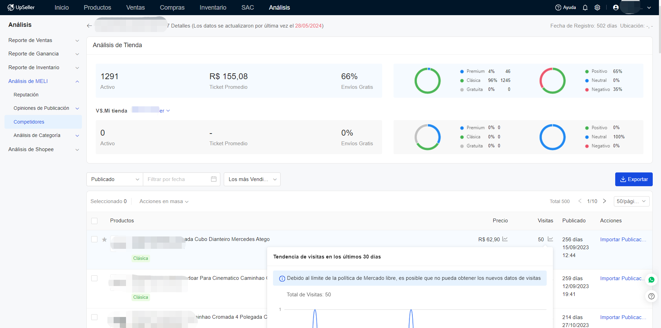Screen dimensions: 661x328
Task: Open the VS.Mi tienda store selector
Action: pos(151,110)
